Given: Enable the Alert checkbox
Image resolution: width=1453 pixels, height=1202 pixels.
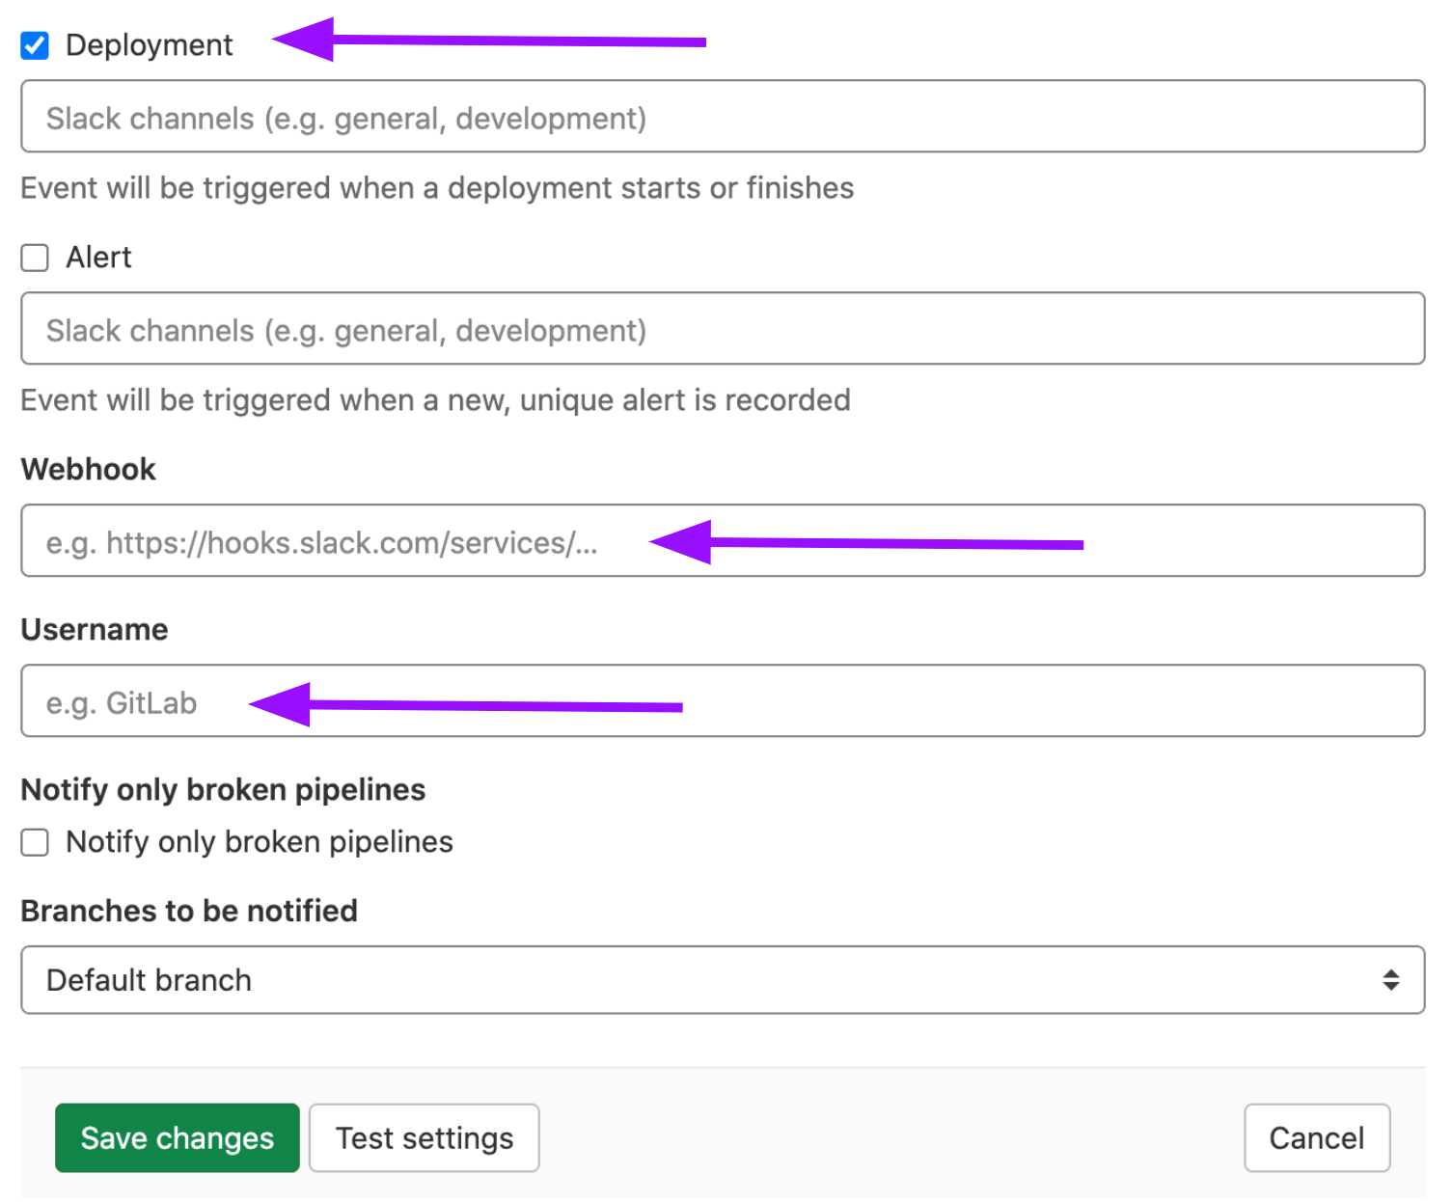Looking at the screenshot, I should click(35, 258).
